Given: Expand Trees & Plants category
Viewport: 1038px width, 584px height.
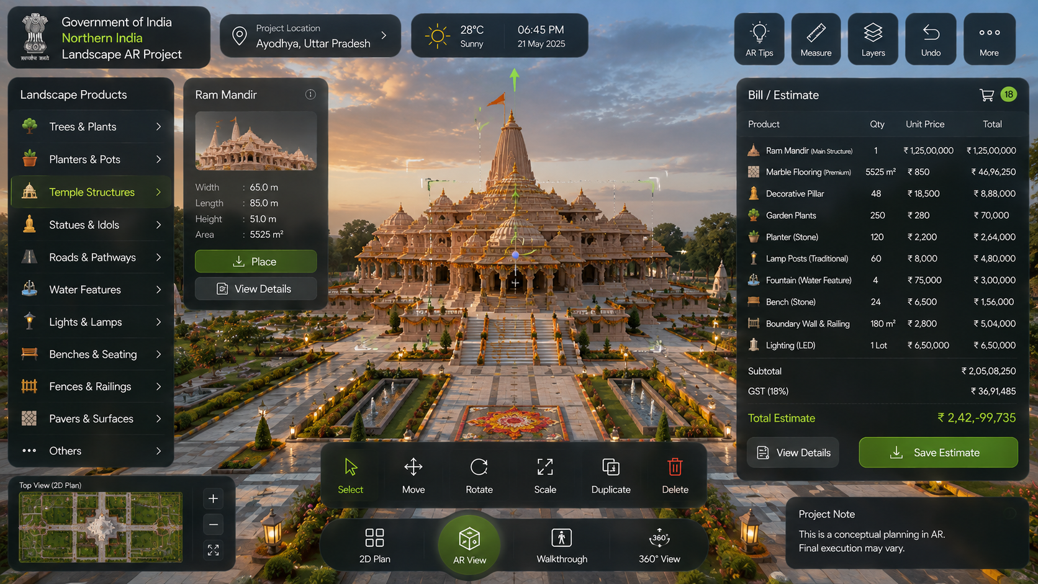Looking at the screenshot, I should click(91, 127).
